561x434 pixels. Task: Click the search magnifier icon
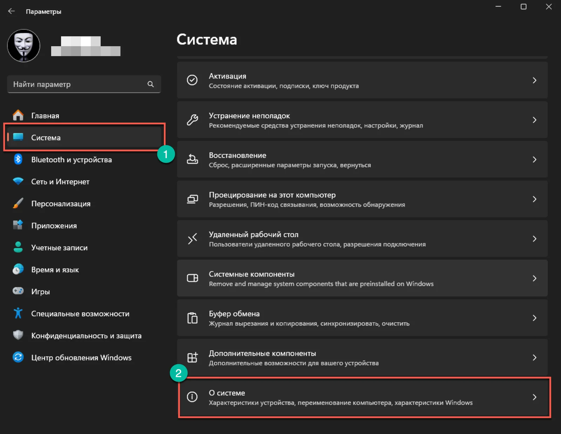(x=151, y=84)
